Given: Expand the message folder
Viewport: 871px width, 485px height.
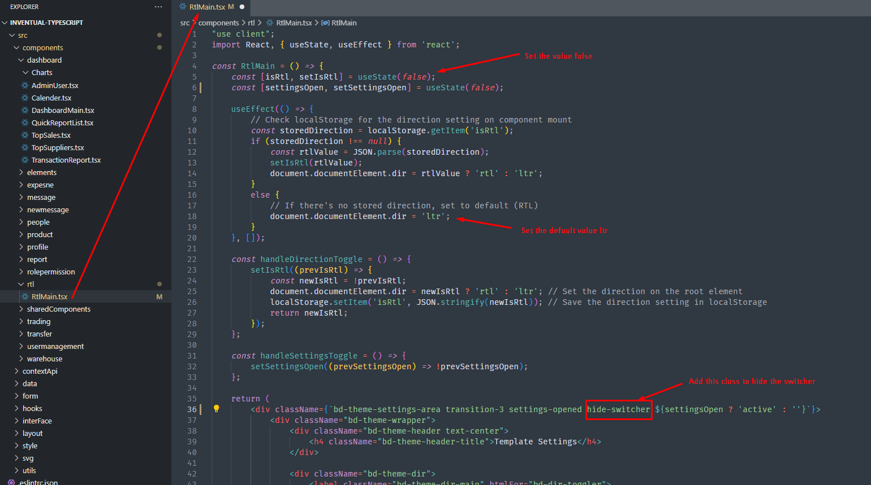Looking at the screenshot, I should pyautogui.click(x=21, y=197).
